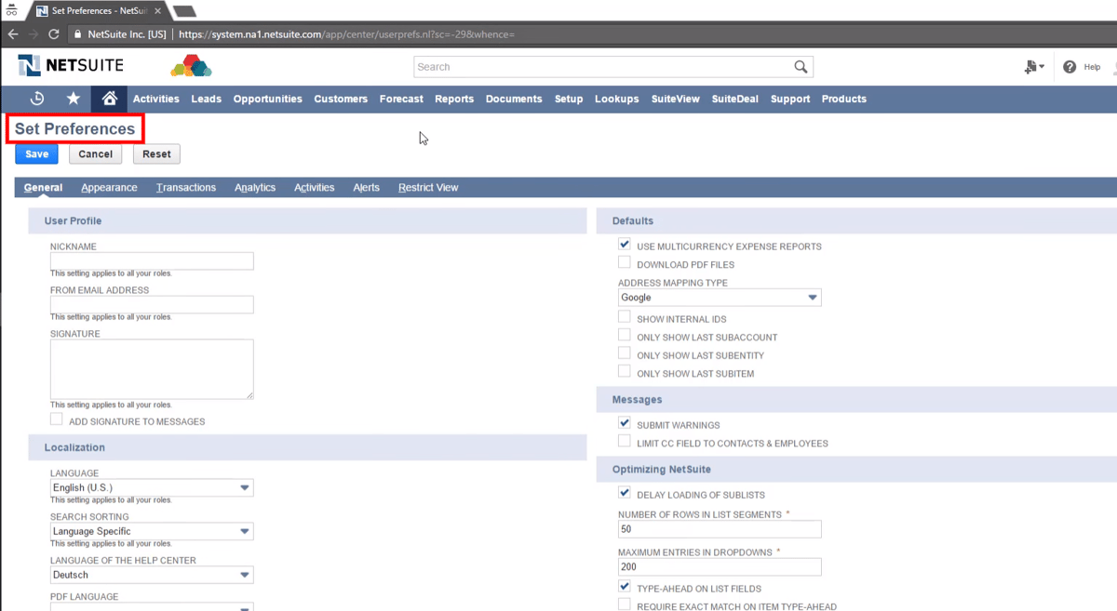
Task: Click the browser refresh icon
Action: tap(53, 33)
